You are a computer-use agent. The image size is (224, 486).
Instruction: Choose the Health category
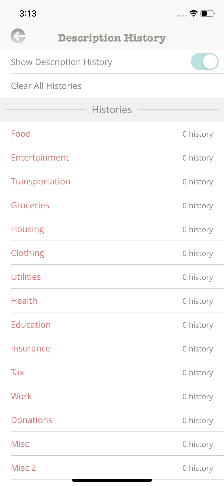(x=112, y=300)
